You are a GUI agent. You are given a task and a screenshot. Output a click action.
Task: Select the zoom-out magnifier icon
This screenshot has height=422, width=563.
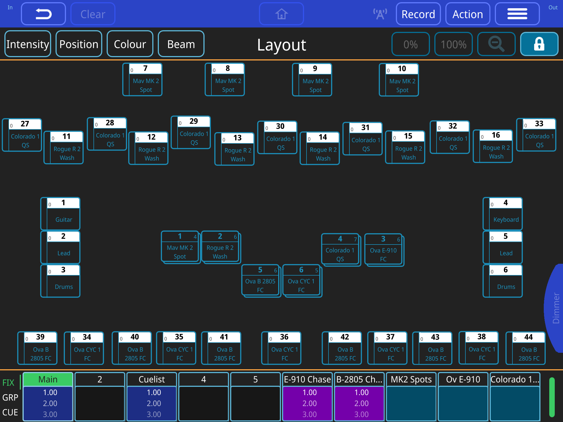pos(496,44)
